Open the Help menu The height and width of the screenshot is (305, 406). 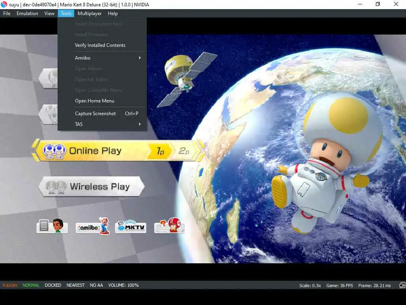pyautogui.click(x=113, y=14)
